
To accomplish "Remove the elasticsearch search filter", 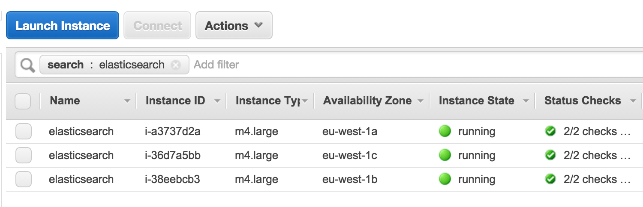I will (x=175, y=65).
